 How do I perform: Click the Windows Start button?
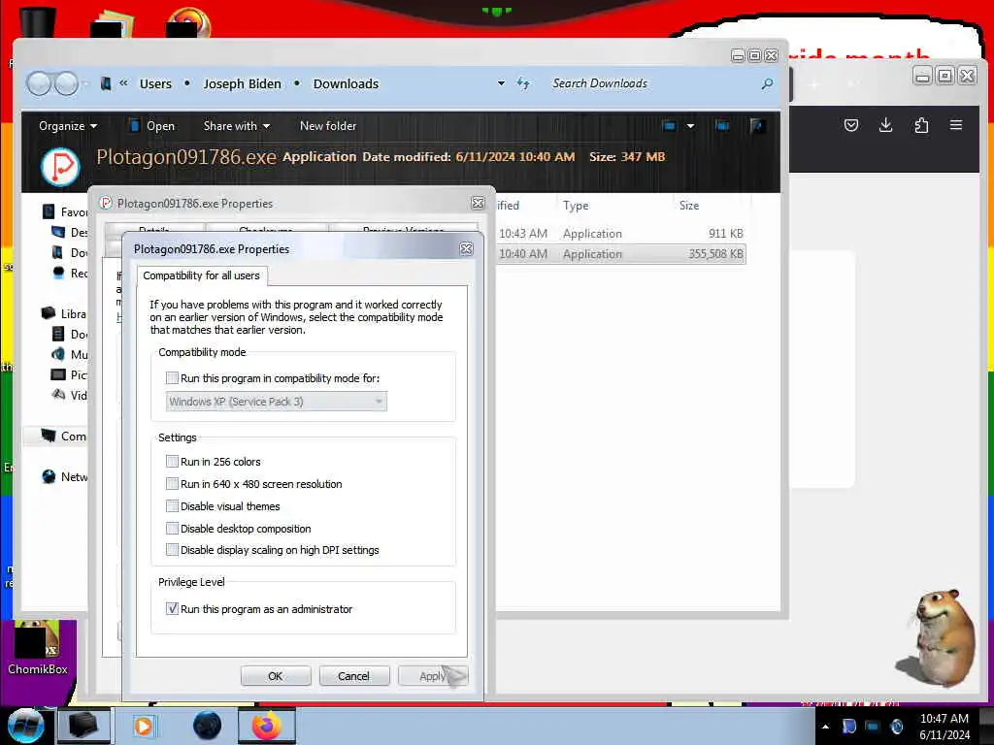pyautogui.click(x=26, y=726)
